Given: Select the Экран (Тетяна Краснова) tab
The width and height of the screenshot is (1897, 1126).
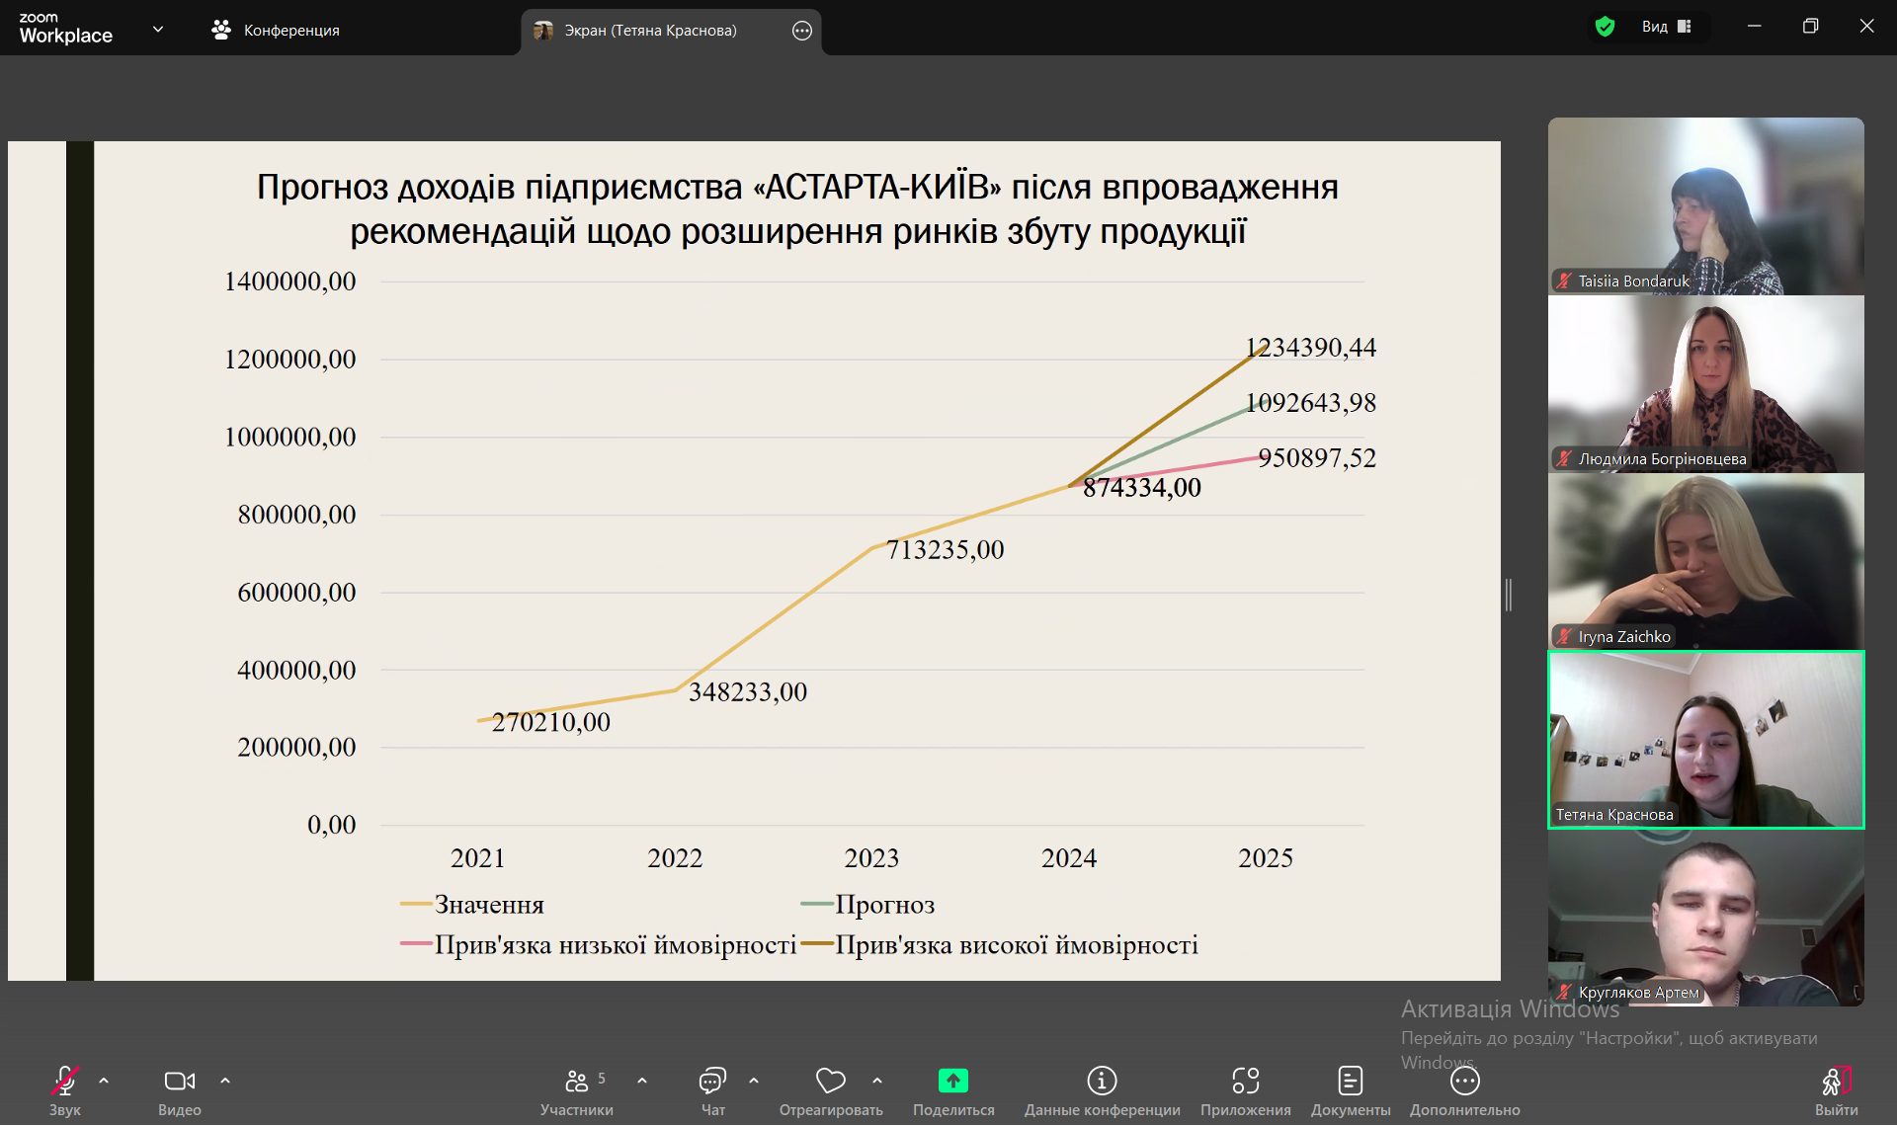Looking at the screenshot, I should click(650, 31).
